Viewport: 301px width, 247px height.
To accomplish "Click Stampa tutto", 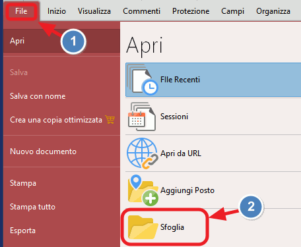I will coord(32,207).
